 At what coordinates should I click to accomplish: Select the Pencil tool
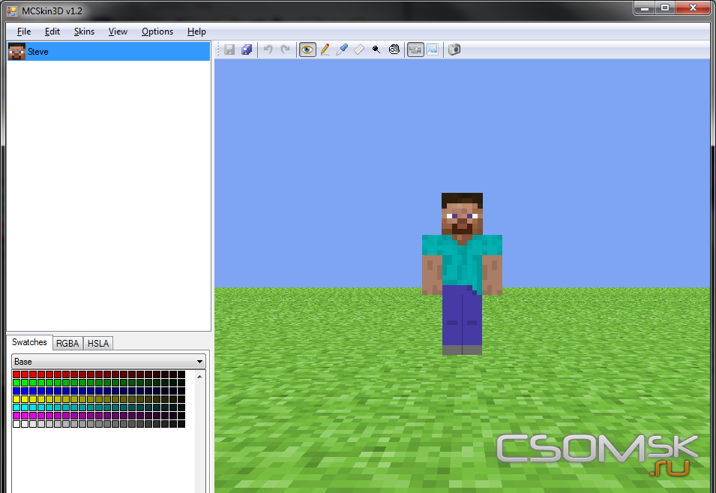pos(325,50)
